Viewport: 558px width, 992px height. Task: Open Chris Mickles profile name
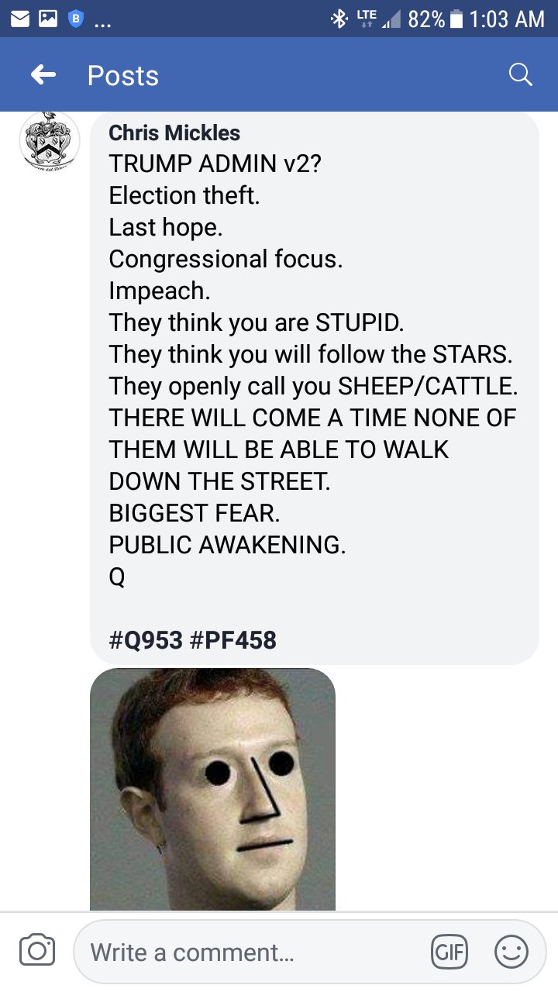[x=174, y=133]
